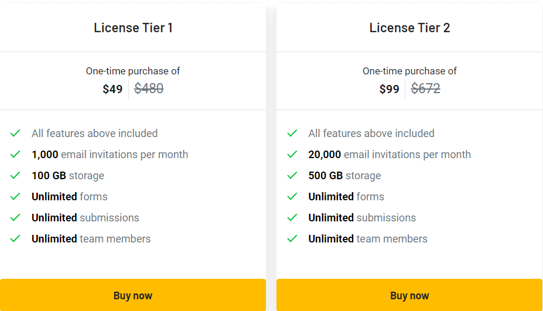Click Tier 2 'Unlimited submissions' text
543x311 pixels.
point(362,218)
